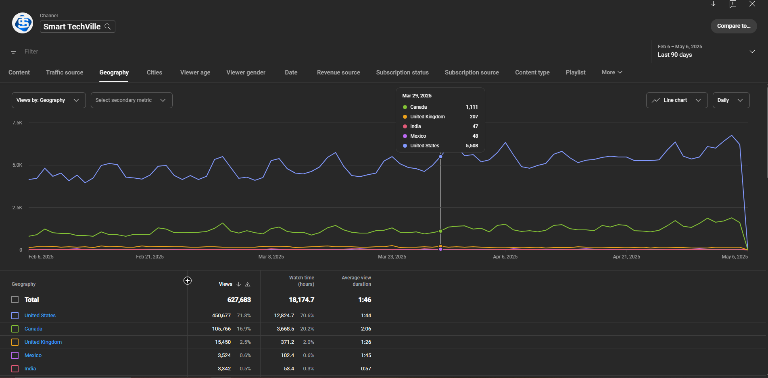The image size is (768, 378).
Task: Click the tooltip date Mar 29, 2025
Action: click(417, 96)
